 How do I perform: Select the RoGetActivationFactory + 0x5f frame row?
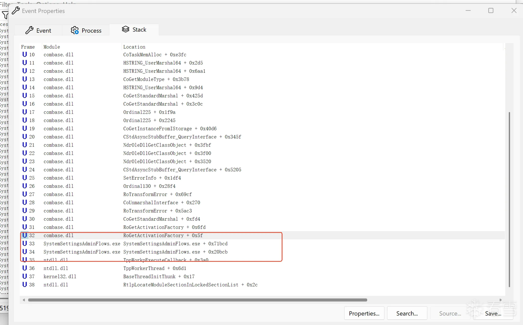(x=163, y=235)
